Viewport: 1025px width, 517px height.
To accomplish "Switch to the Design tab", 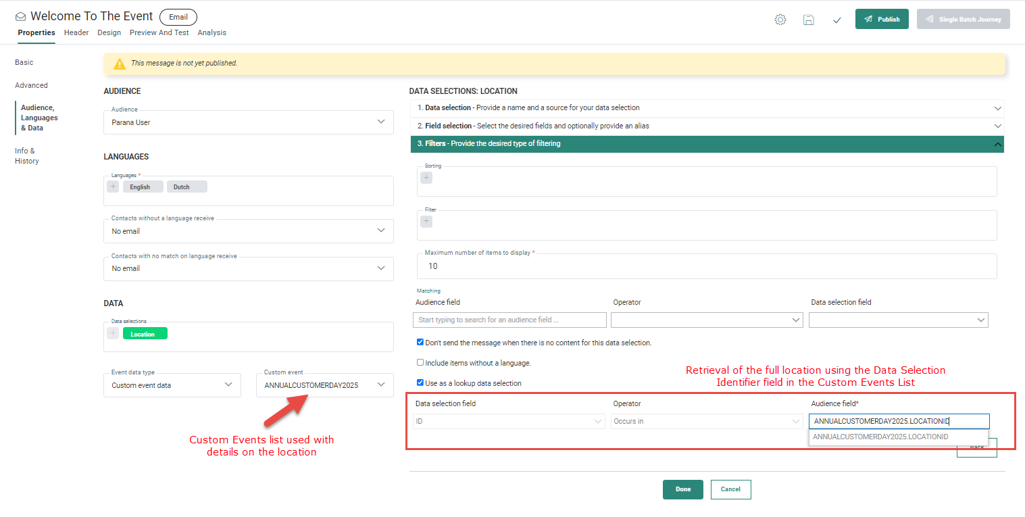I will (109, 32).
